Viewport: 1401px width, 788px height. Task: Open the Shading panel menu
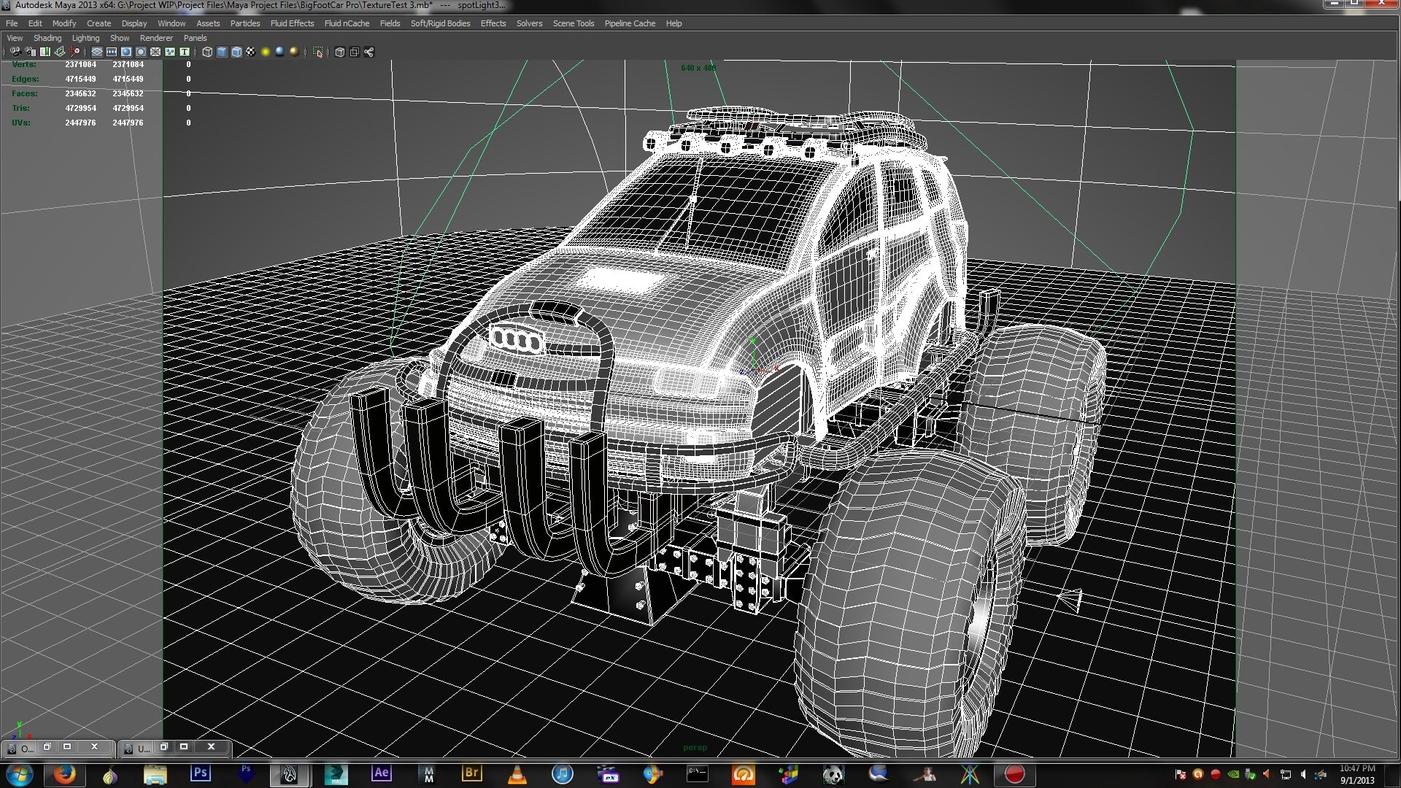coord(47,38)
